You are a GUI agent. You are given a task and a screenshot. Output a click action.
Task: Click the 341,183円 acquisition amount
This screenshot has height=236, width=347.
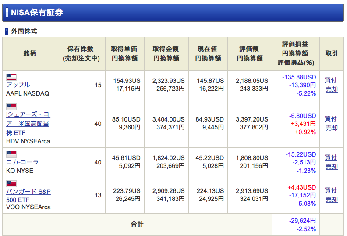coord(170,199)
